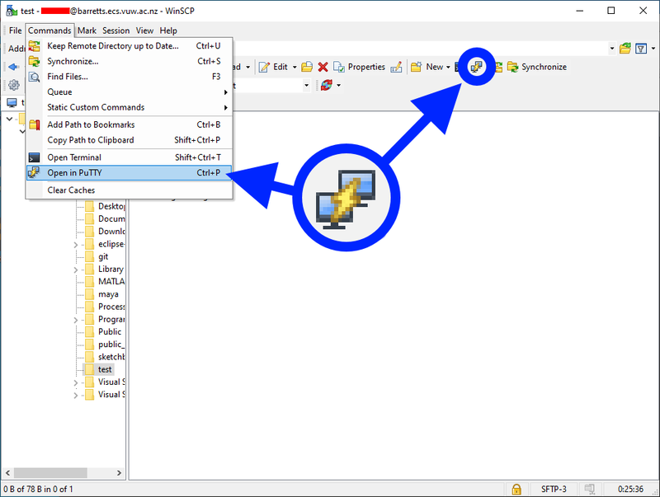Screen dimensions: 660x497
Task: Collapse the topmost tree root node
Action: tap(9, 119)
